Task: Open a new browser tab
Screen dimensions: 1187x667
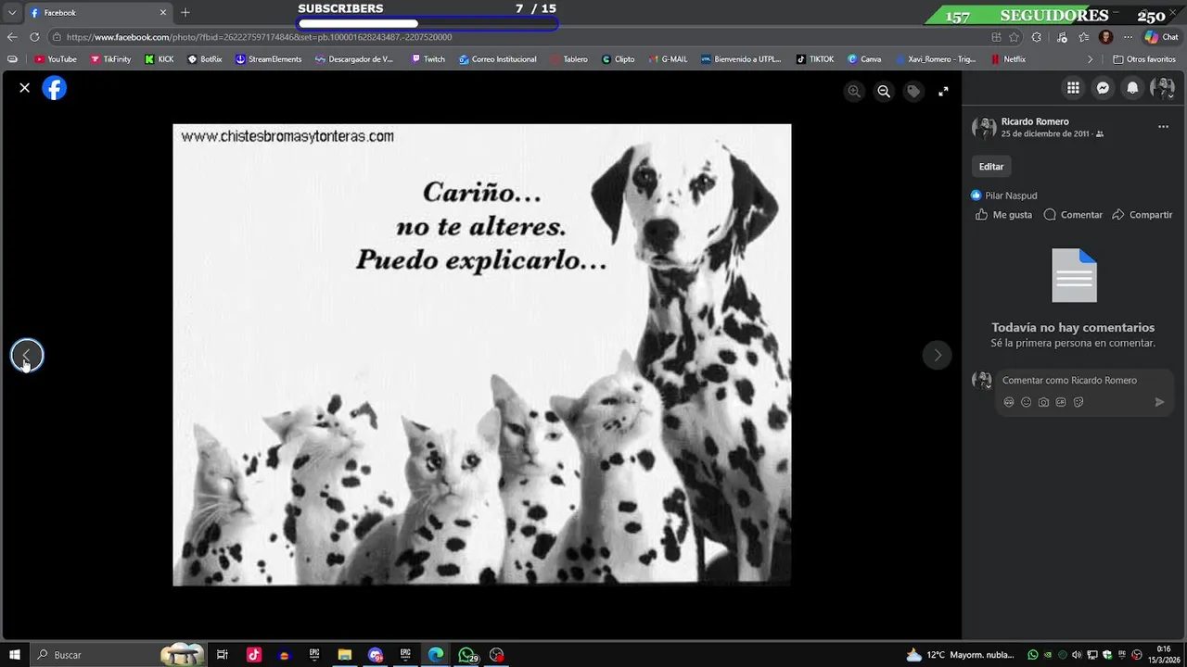Action: point(185,13)
